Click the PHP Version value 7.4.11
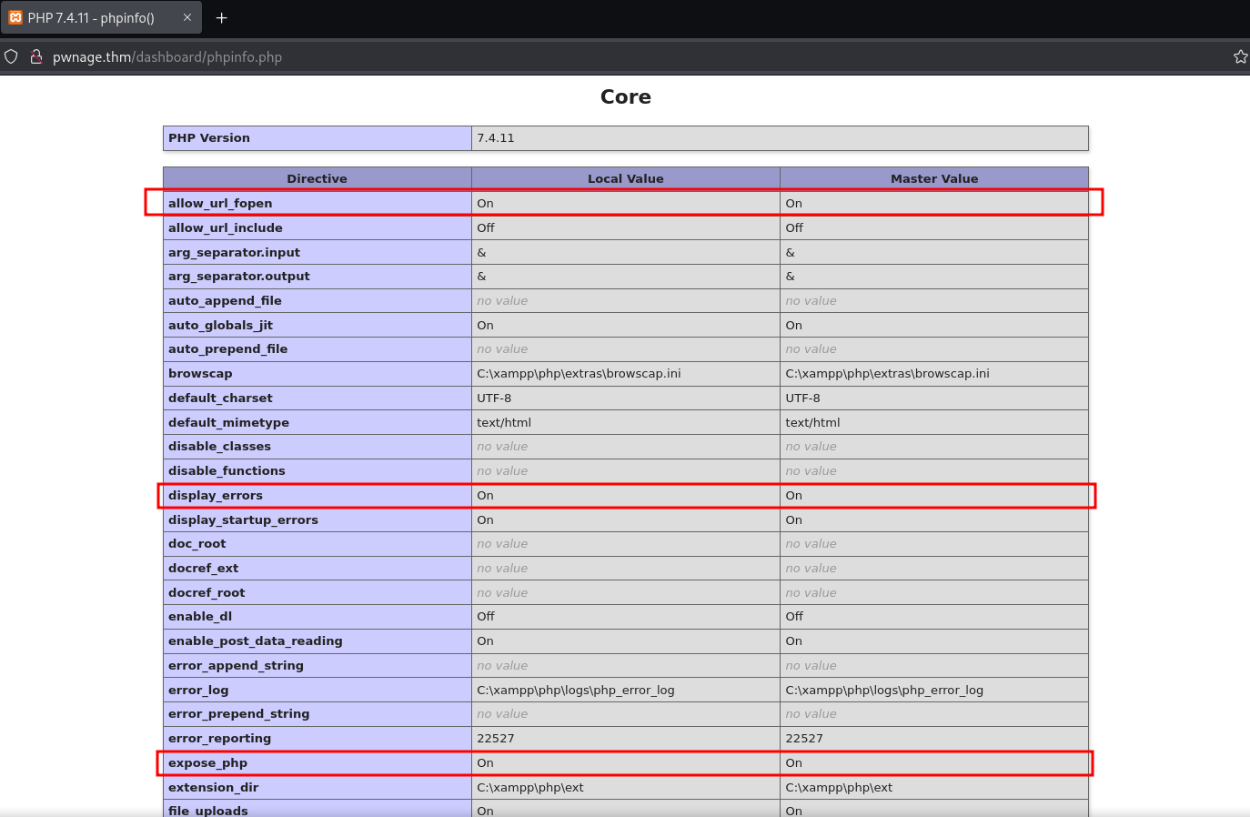The width and height of the screenshot is (1250, 817). (x=496, y=138)
